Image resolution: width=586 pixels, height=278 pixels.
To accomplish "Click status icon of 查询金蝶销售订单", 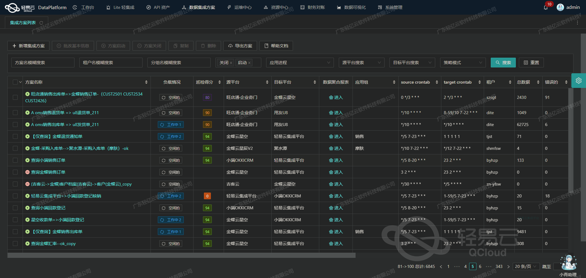I will (27, 172).
